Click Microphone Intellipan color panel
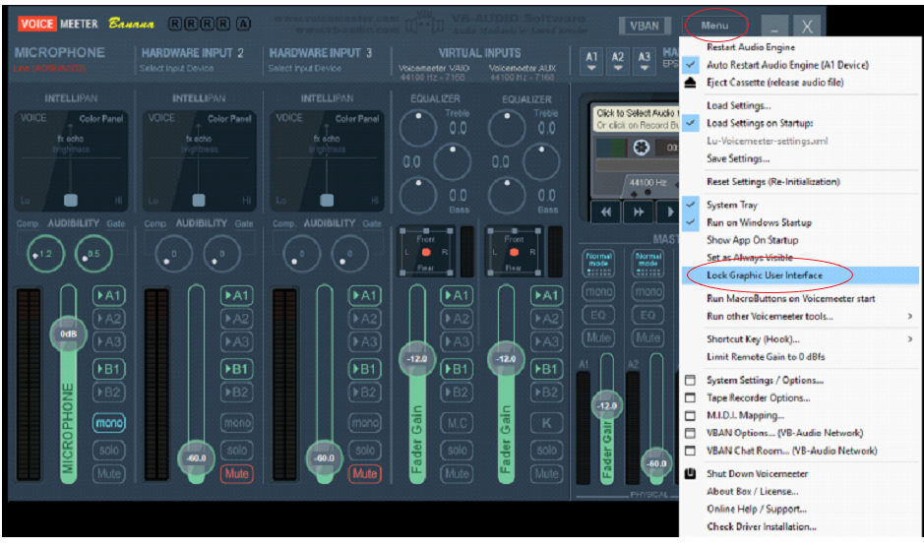Image resolution: width=924 pixels, height=547 pixels. tap(71, 160)
